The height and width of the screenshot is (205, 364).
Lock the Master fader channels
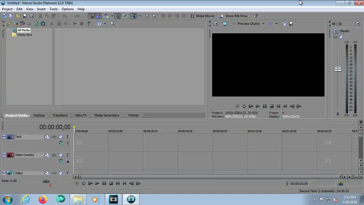click(x=338, y=114)
